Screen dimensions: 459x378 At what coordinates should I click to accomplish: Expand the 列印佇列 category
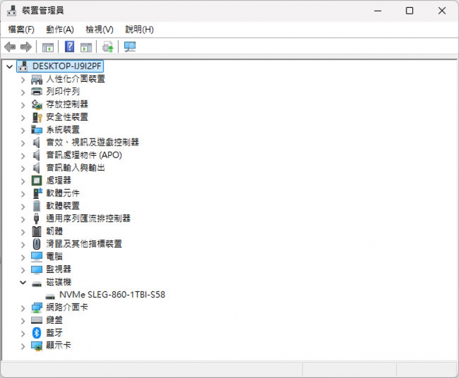tap(23, 92)
